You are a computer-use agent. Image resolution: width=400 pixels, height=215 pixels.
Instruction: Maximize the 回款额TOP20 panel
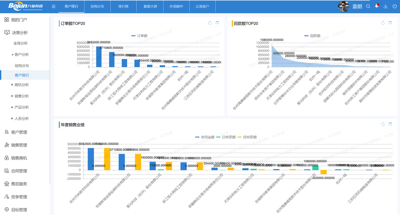390,23
